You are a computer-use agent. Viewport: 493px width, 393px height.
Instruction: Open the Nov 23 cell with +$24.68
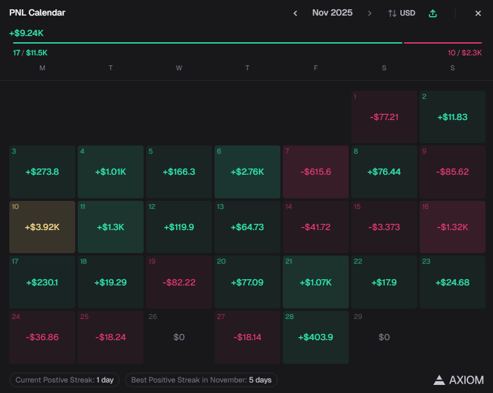(453, 282)
